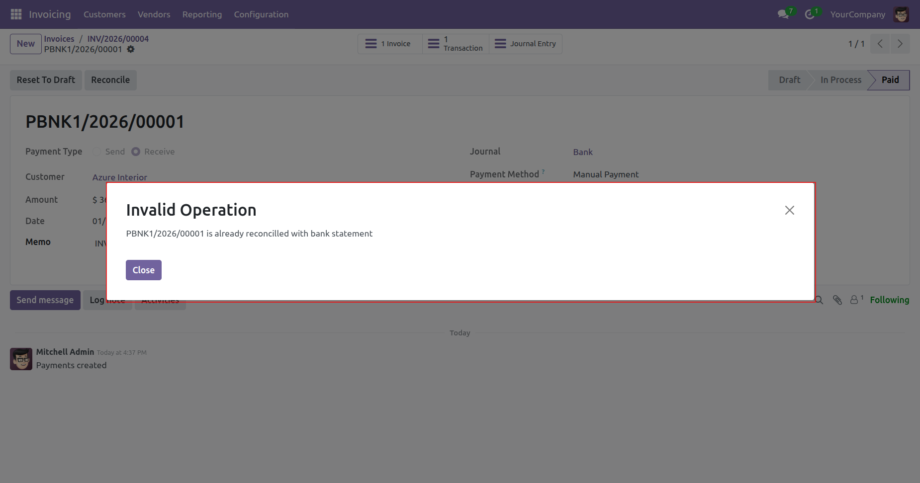The width and height of the screenshot is (920, 483).
Task: Click the Manual Payment method value
Action: coord(606,174)
